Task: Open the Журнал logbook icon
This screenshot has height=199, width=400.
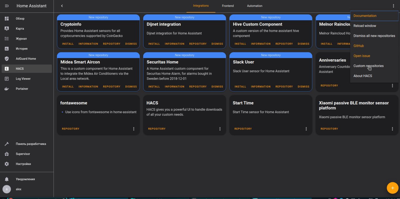Action: pyautogui.click(x=7, y=39)
